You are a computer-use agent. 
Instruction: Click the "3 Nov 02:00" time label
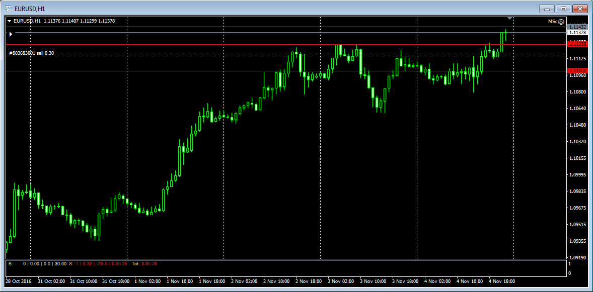pyautogui.click(x=341, y=281)
